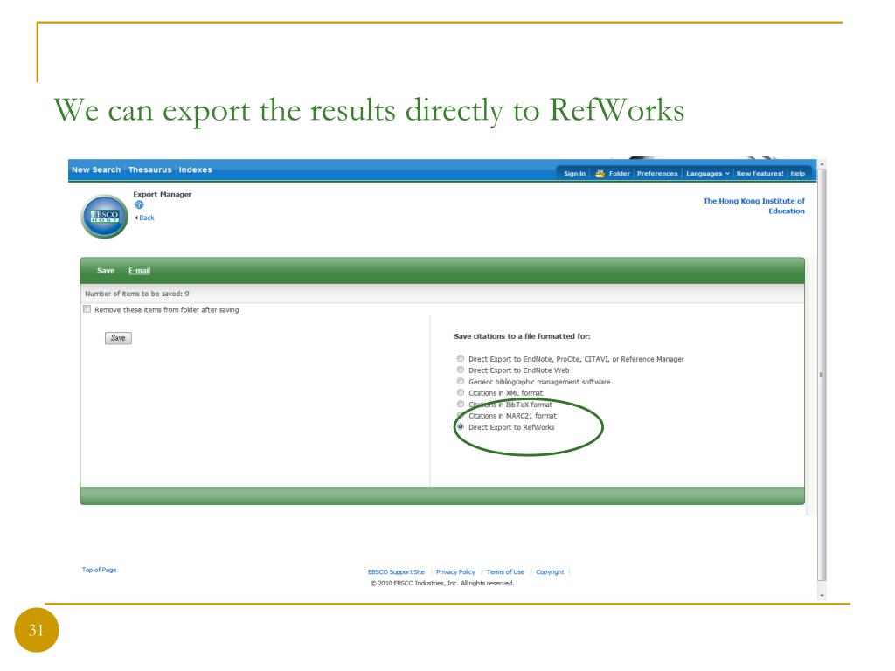Jump to Top of Page link
895x671 pixels.
point(99,570)
